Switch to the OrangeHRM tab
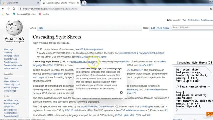 pos(20,3)
